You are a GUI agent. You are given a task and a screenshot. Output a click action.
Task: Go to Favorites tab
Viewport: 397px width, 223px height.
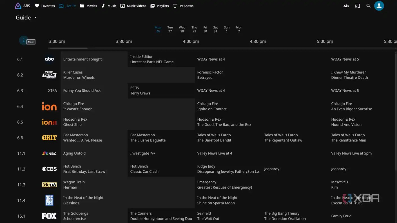coord(45,6)
